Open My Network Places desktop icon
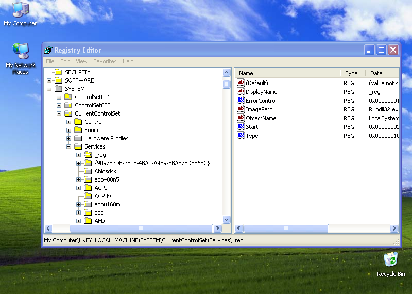This screenshot has height=294, width=412. point(21,58)
